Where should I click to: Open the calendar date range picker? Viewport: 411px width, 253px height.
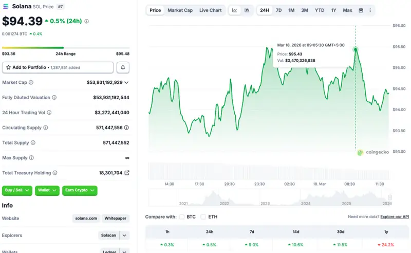361,10
